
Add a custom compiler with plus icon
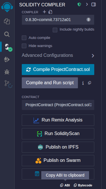pos(44,12)
